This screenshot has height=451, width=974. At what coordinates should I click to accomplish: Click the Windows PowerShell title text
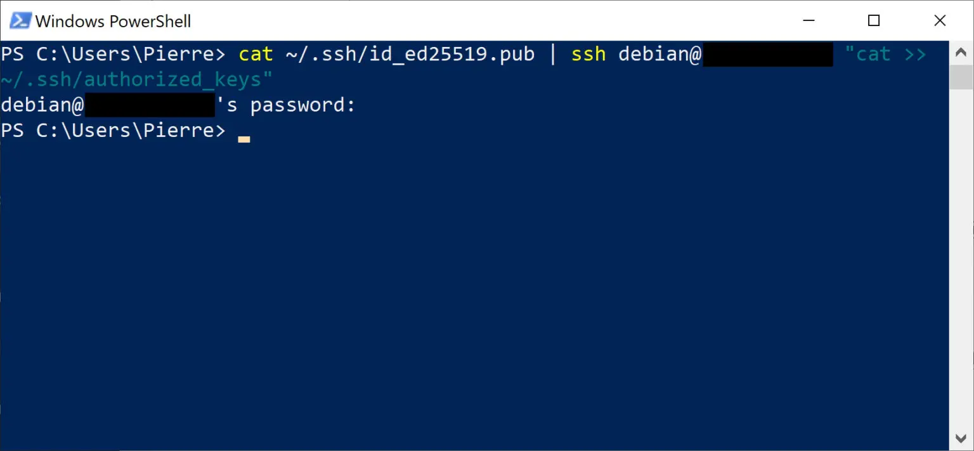[114, 21]
